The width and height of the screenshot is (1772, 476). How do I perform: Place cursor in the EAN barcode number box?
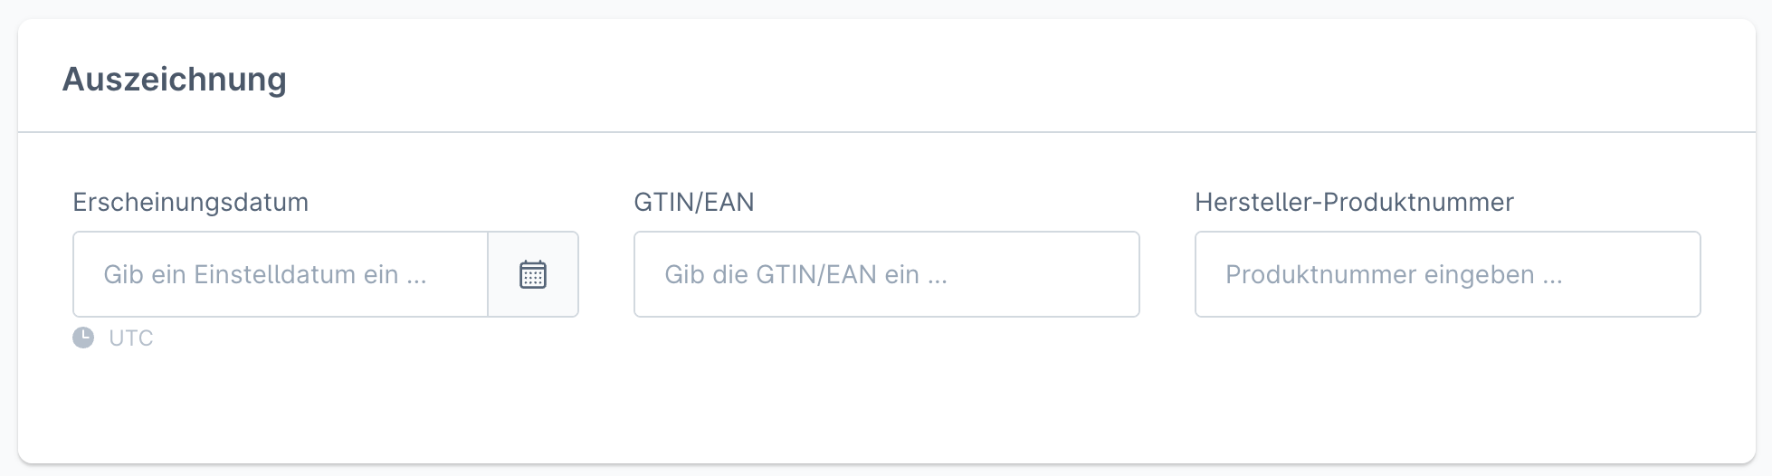(x=886, y=274)
